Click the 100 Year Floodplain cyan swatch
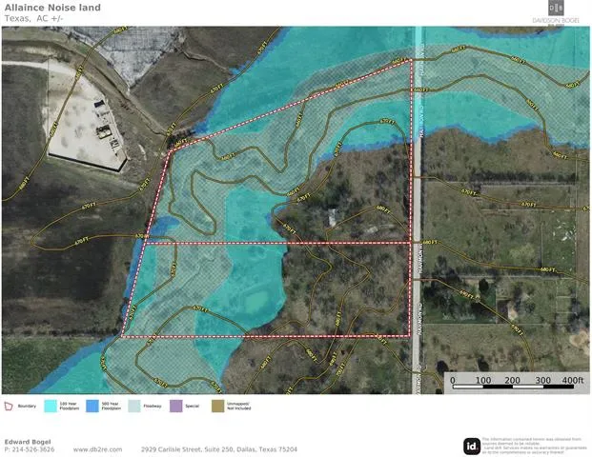 pos(51,405)
